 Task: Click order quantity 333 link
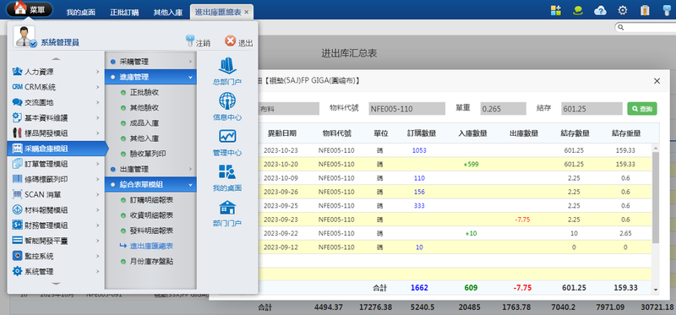[x=419, y=205]
